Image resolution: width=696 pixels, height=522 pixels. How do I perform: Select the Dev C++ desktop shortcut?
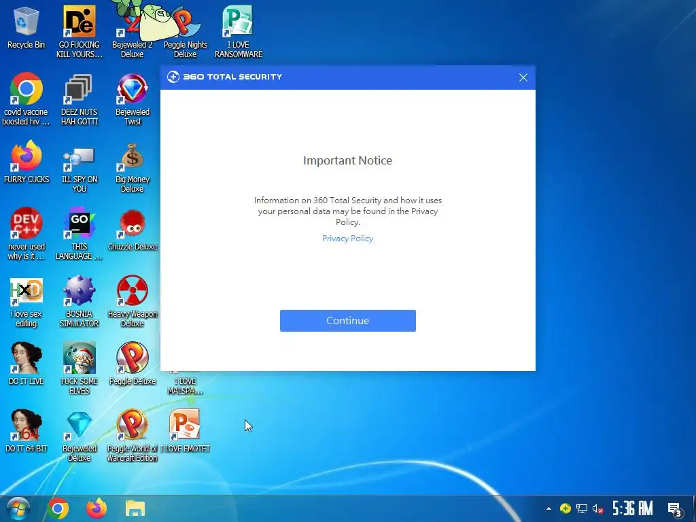(x=27, y=234)
